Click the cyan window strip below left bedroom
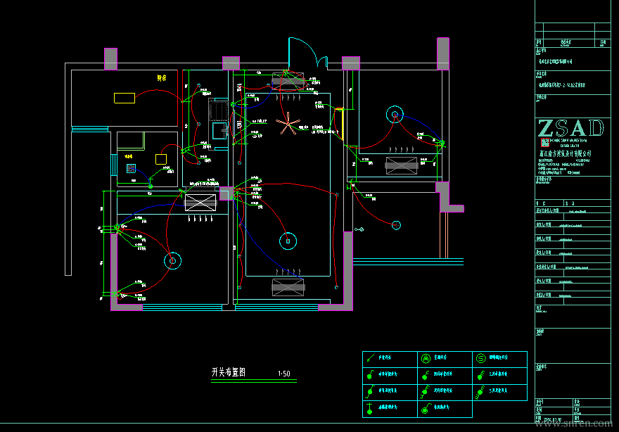 (x=182, y=307)
